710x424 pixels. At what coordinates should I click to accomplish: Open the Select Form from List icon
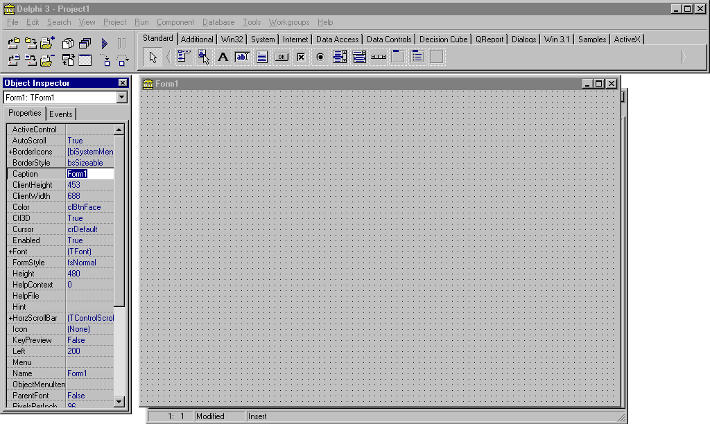click(x=85, y=44)
